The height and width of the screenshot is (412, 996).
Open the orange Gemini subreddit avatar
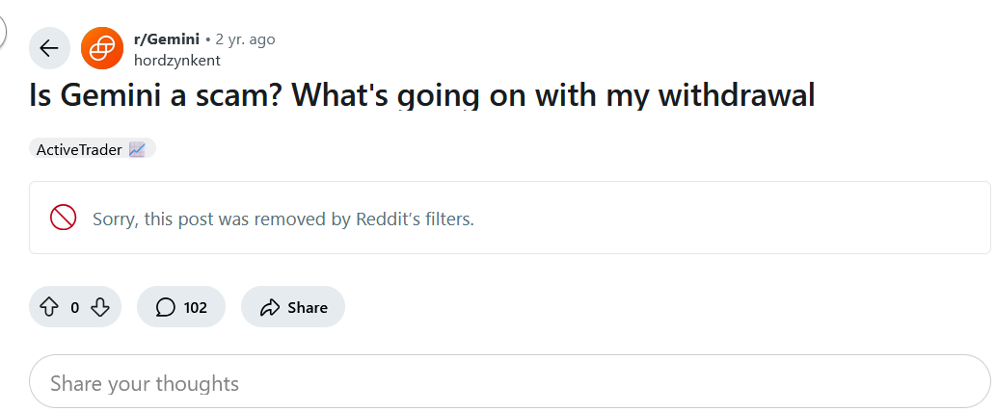pyautogui.click(x=102, y=48)
